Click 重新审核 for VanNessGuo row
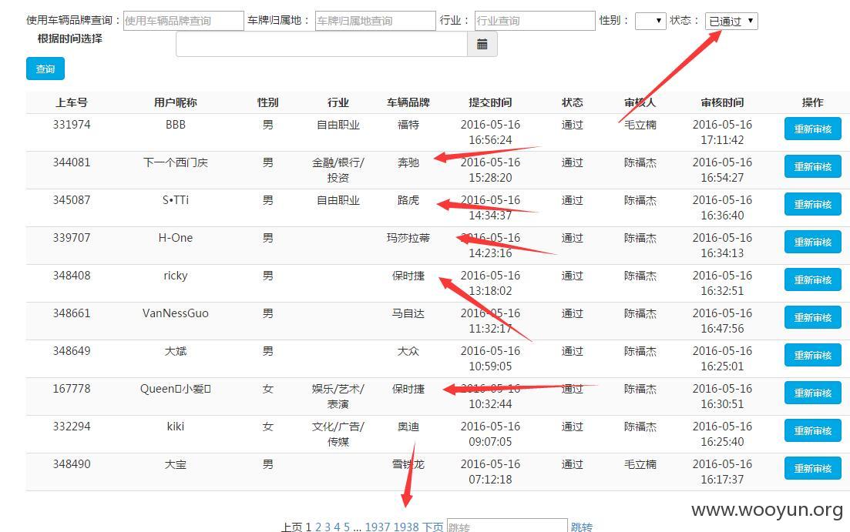The width and height of the screenshot is (850, 532). click(x=812, y=317)
